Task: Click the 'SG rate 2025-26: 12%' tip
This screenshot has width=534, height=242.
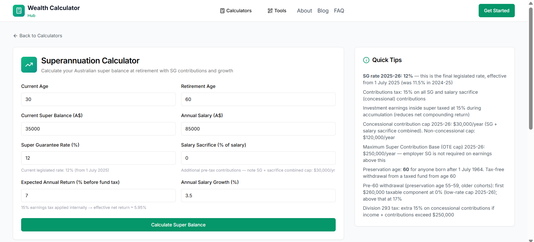Action: click(x=434, y=79)
